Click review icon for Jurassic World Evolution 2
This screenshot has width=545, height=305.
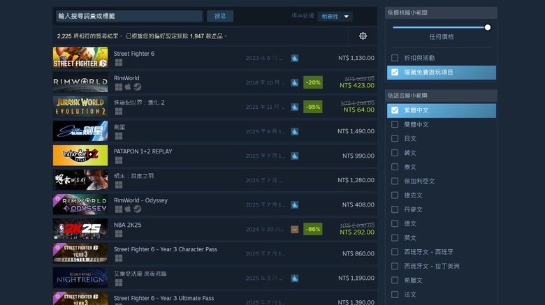point(294,107)
